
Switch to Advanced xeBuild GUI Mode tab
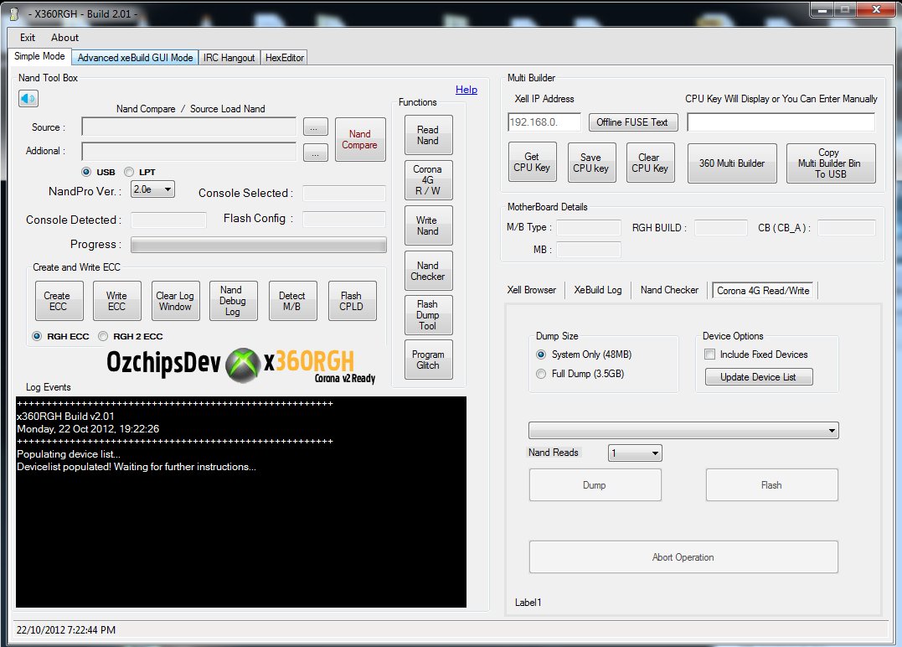click(135, 58)
